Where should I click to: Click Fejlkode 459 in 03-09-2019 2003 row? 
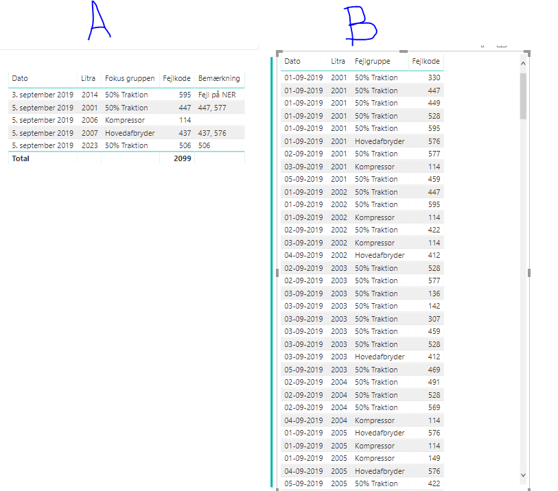(x=434, y=331)
